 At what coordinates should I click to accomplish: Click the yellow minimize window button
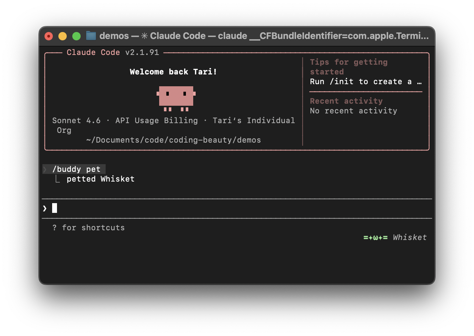pyautogui.click(x=63, y=36)
